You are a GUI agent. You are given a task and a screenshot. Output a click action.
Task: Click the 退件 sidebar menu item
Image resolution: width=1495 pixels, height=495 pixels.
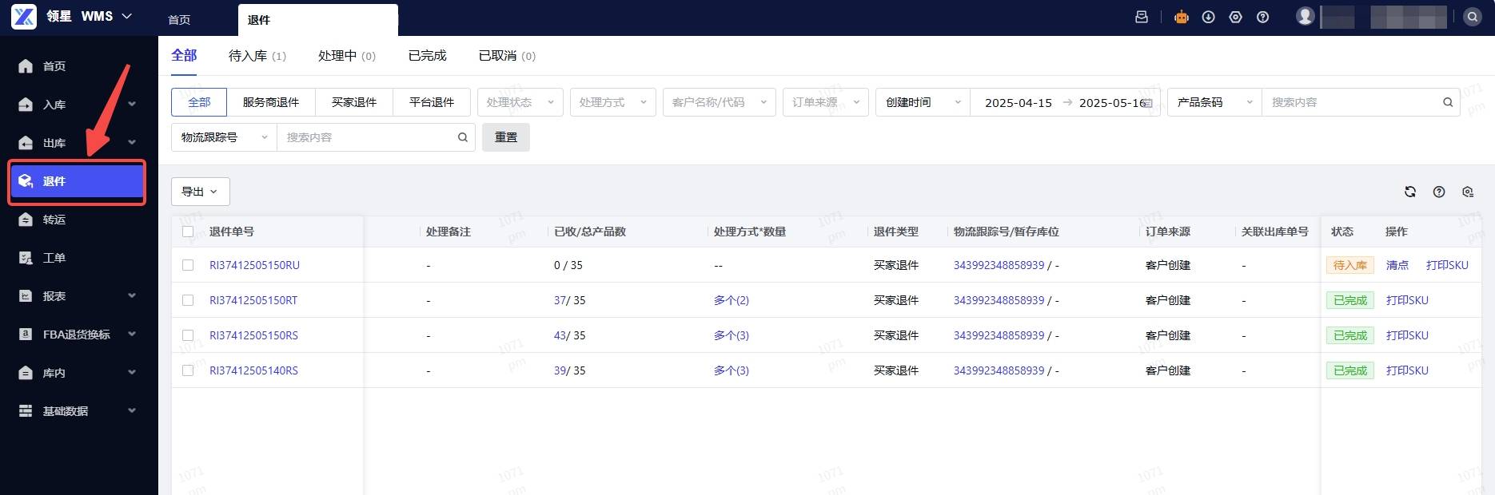coord(77,181)
